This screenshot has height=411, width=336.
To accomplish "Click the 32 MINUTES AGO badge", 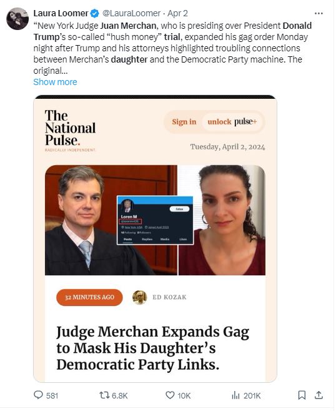I will 89,297.
